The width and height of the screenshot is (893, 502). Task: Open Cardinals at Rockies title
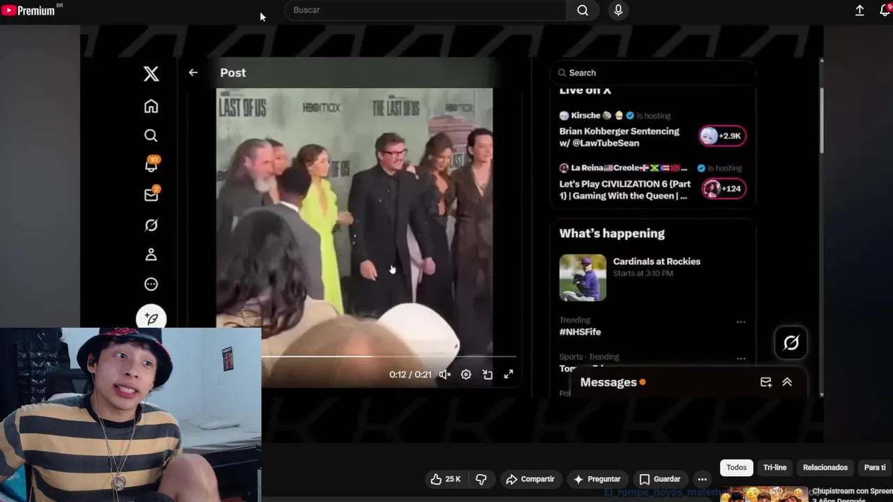click(x=656, y=261)
